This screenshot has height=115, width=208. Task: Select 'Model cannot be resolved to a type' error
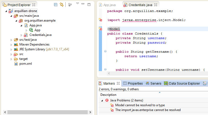click(140, 105)
